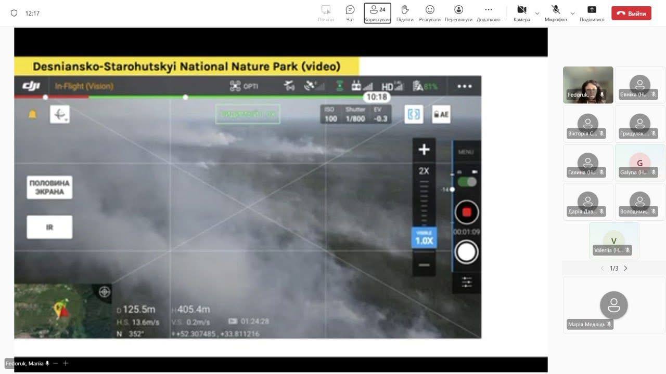Toggle the green photo/video mode switch

[466, 182]
